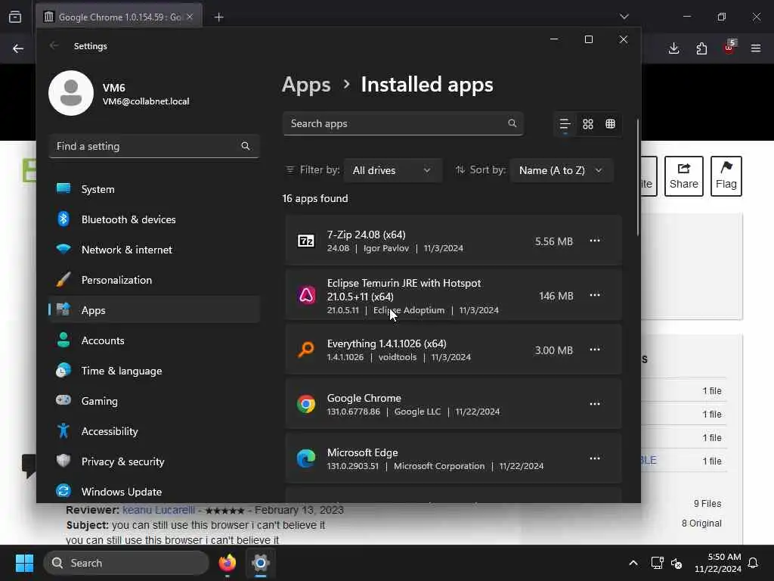This screenshot has height=581, width=774.
Task: Open Firefox from the taskbar
Action: 228,563
